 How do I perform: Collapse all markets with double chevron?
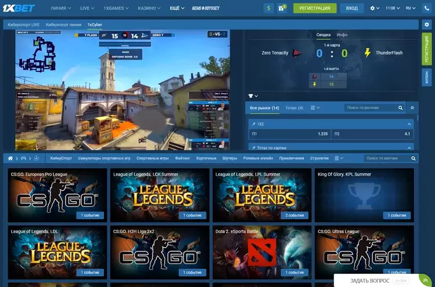pyautogui.click(x=412, y=108)
